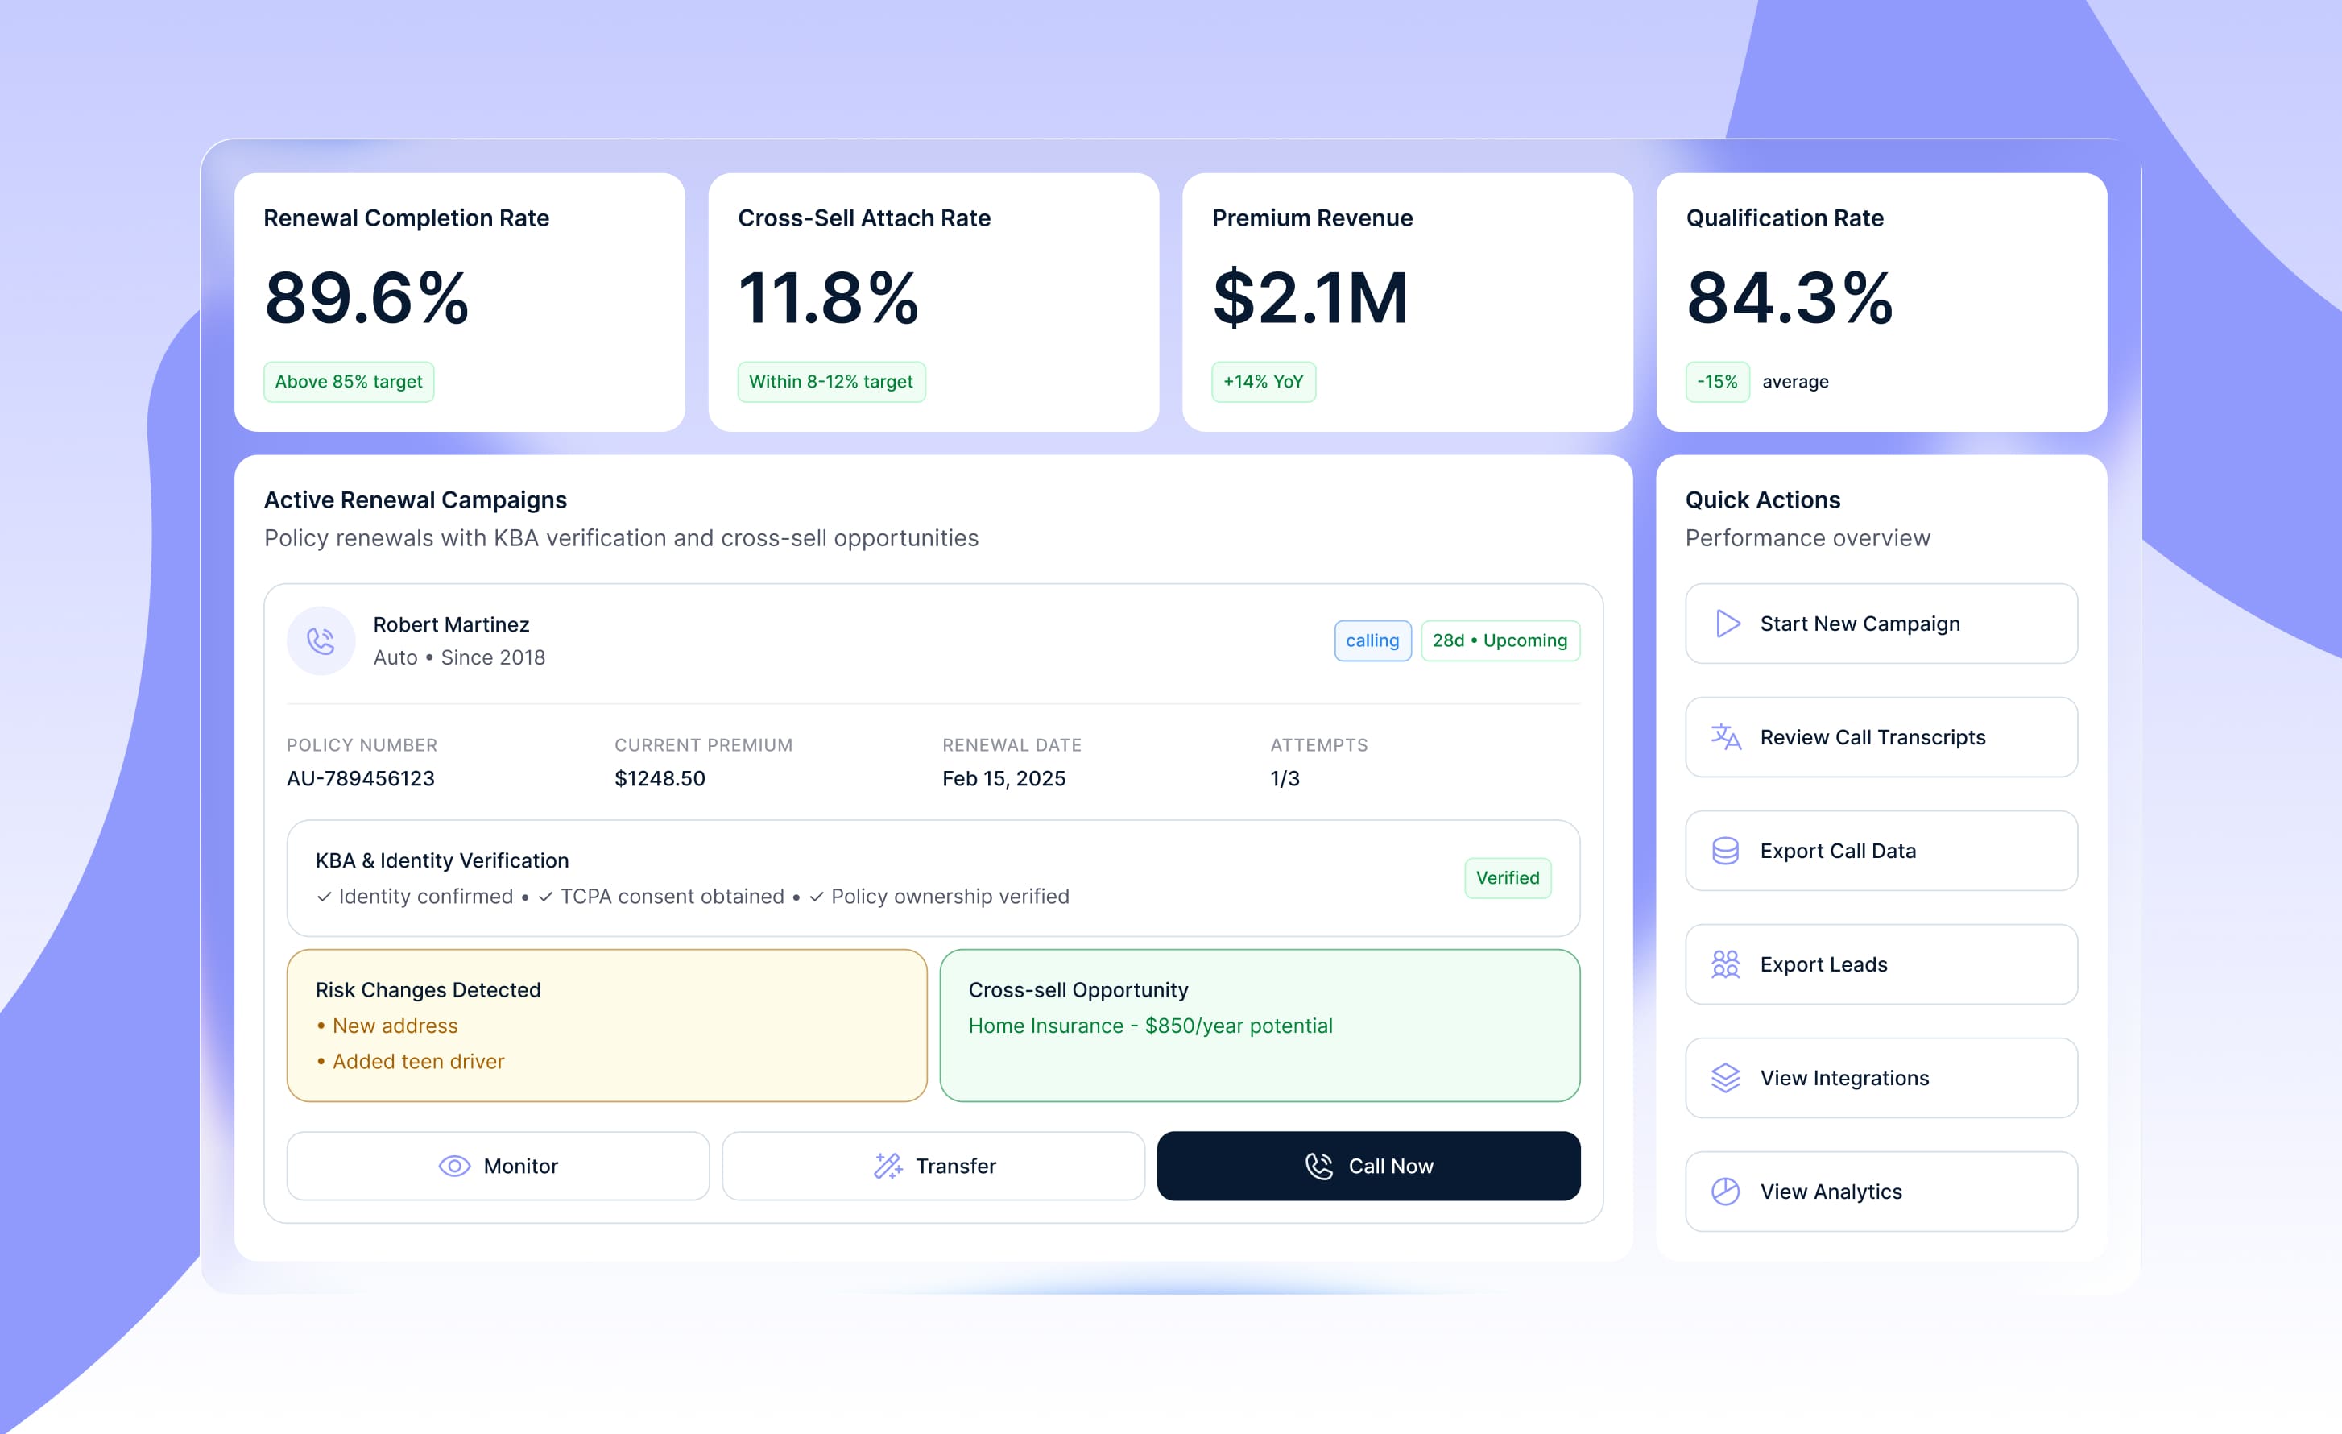Click the Transfer button
Viewport: 2342px width, 1434px height.
tap(933, 1166)
